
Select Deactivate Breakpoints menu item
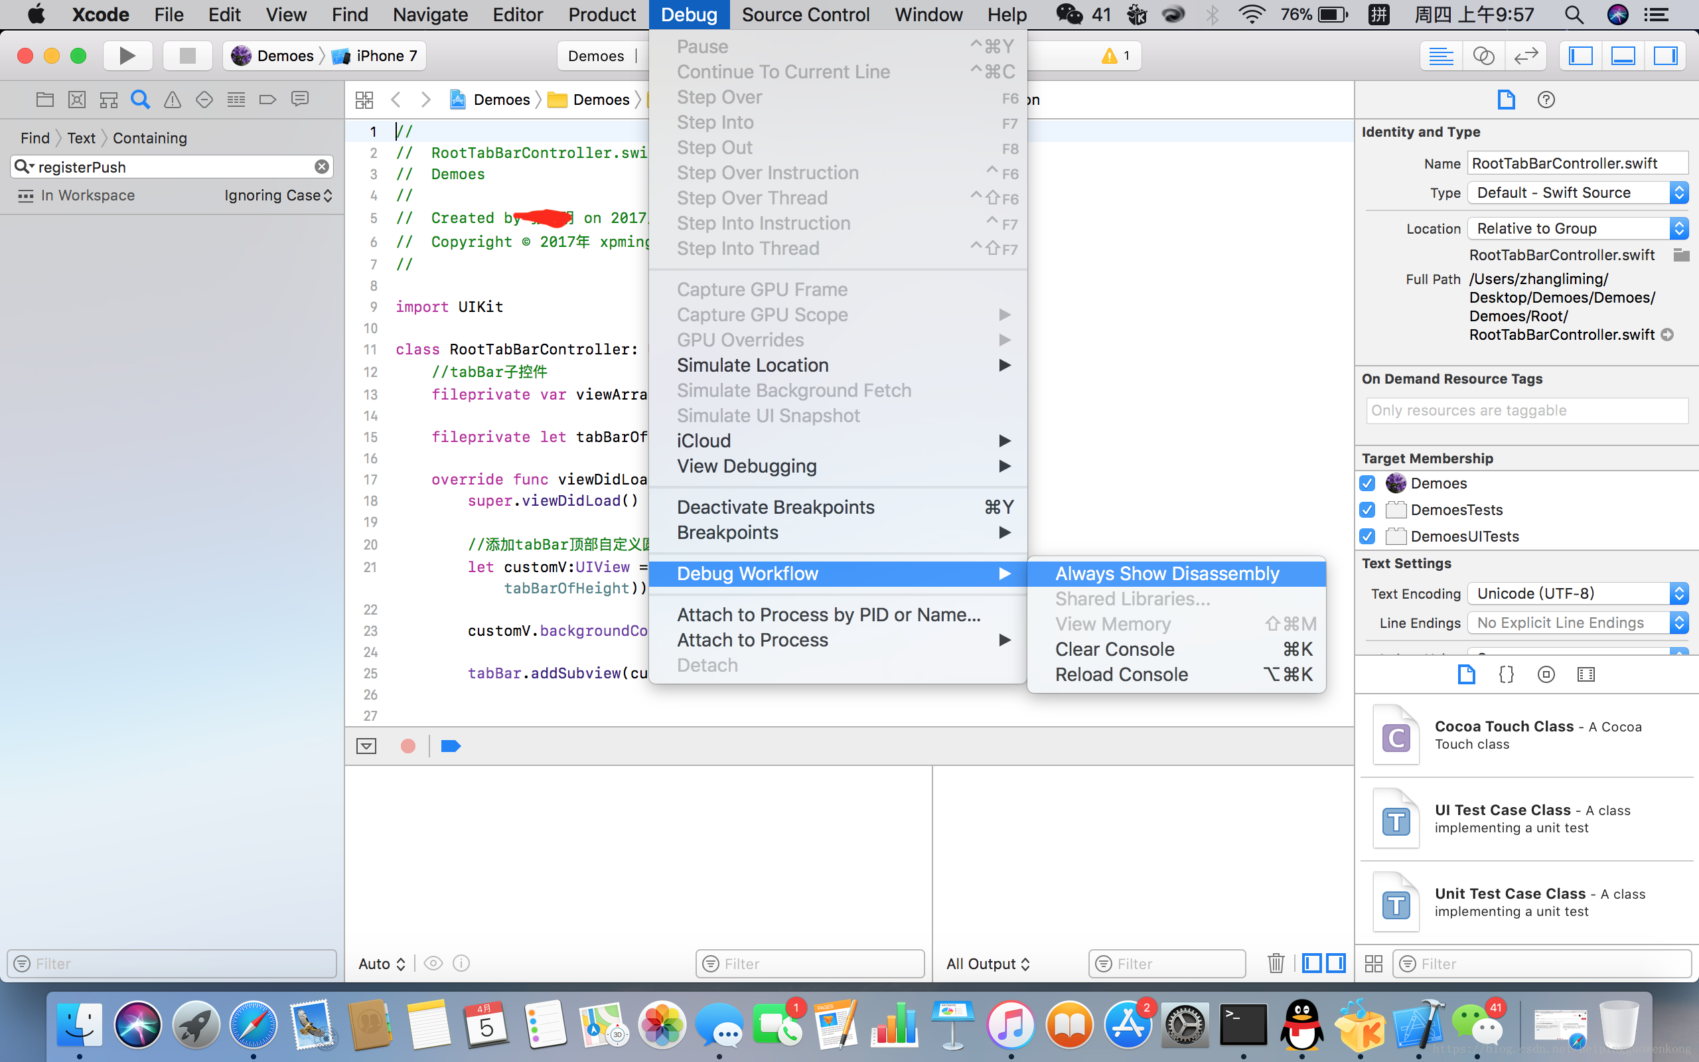coord(838,507)
